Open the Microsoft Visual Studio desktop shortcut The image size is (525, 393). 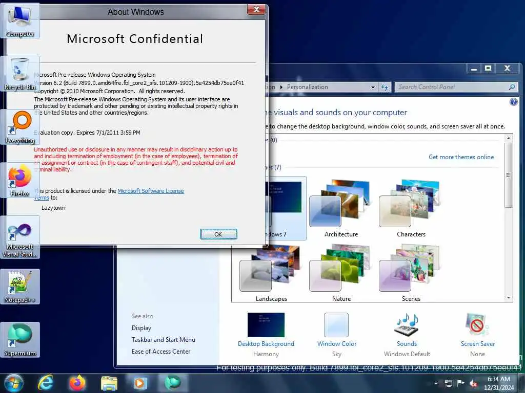(x=20, y=237)
